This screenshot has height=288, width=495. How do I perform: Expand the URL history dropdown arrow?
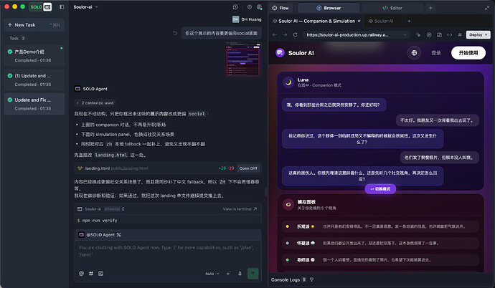(405, 34)
